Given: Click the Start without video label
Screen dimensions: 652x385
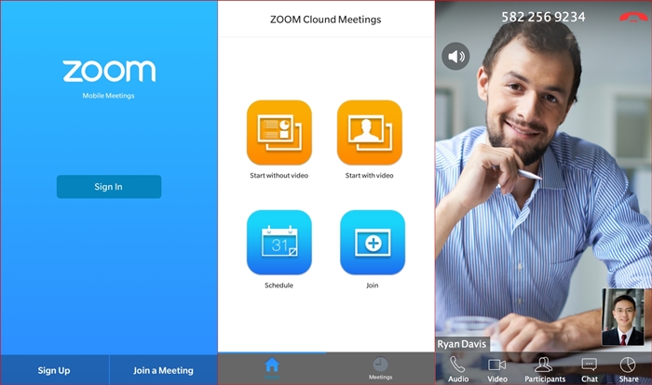Looking at the screenshot, I should [x=279, y=175].
